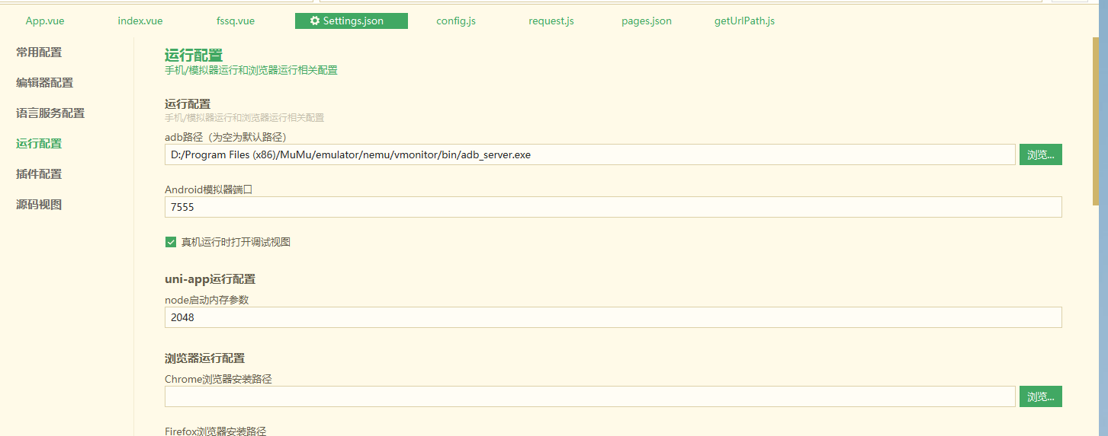Uncheck 真机运行时打开调试视图 checkbox
The width and height of the screenshot is (1108, 436).
pyautogui.click(x=171, y=242)
